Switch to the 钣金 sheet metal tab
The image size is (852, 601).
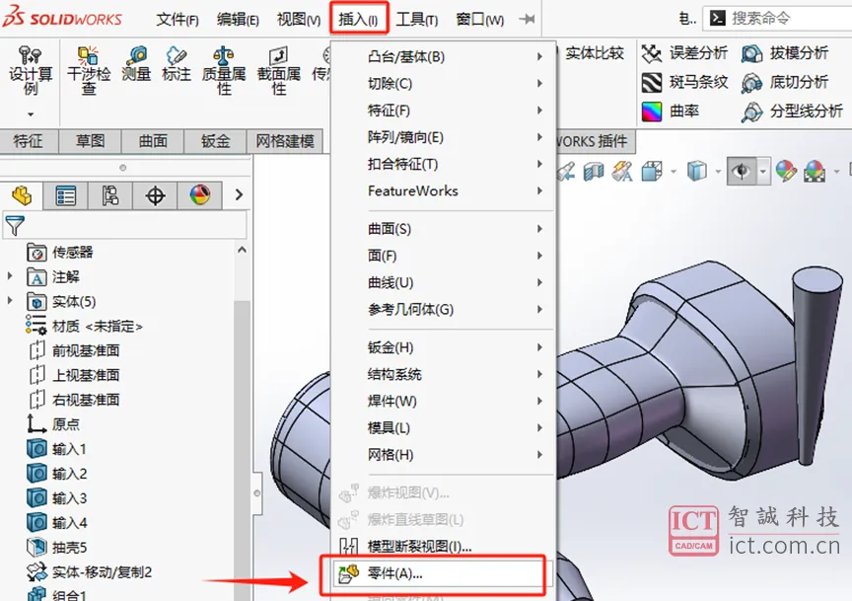tap(216, 141)
